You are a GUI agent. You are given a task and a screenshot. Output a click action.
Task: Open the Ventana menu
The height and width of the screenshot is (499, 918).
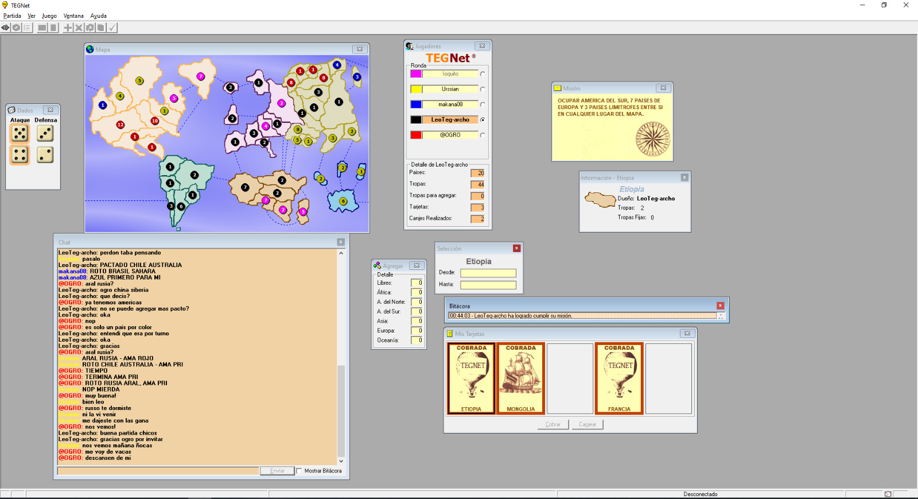click(73, 16)
